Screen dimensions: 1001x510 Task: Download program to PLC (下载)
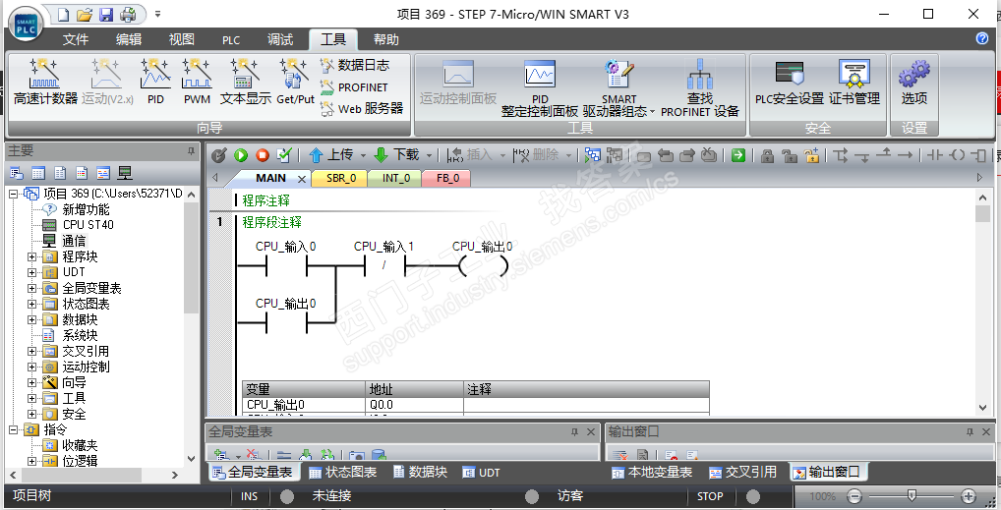[396, 155]
